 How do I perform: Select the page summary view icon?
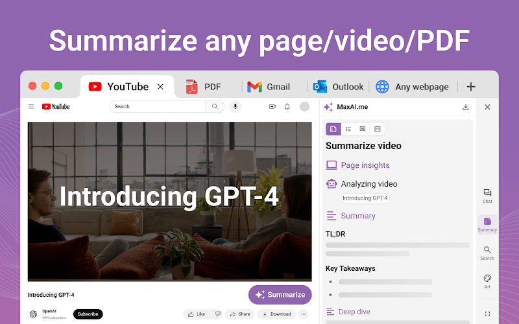(333, 129)
